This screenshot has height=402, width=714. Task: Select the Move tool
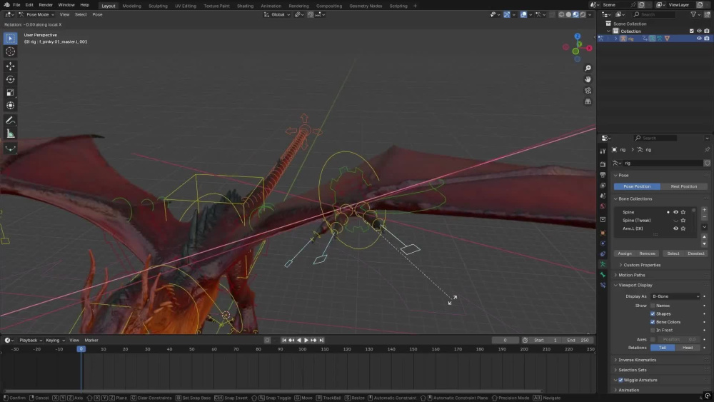pyautogui.click(x=10, y=66)
